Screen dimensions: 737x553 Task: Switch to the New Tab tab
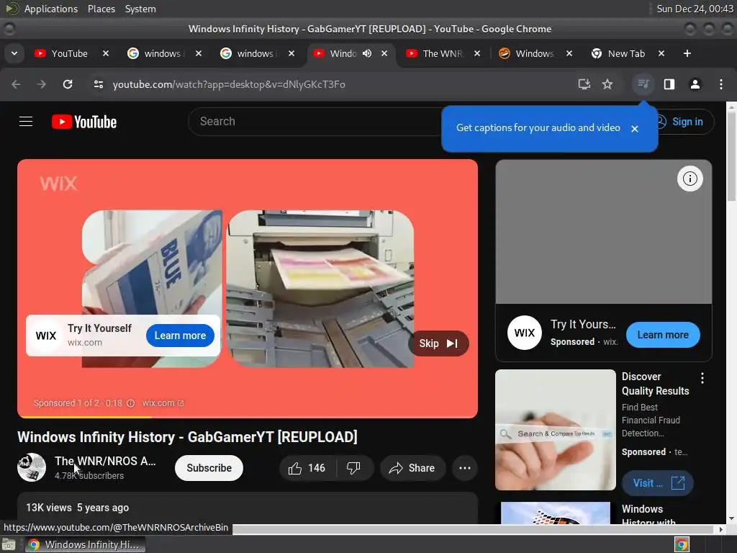pyautogui.click(x=625, y=53)
